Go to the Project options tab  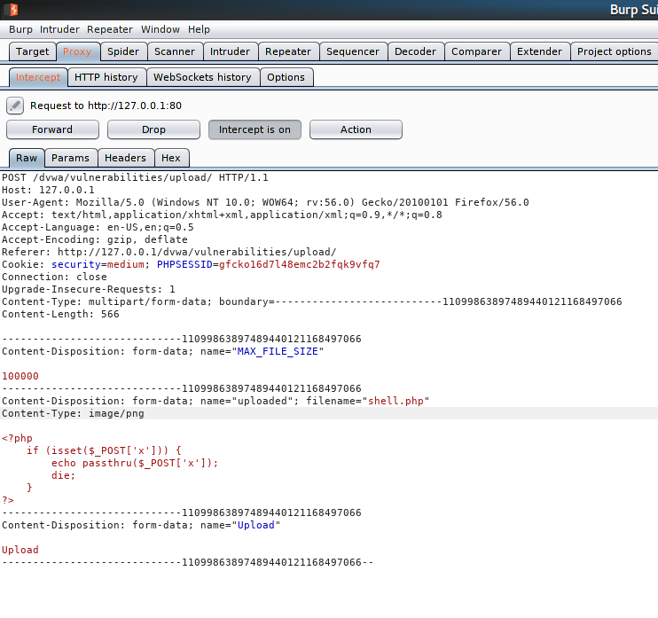[615, 51]
